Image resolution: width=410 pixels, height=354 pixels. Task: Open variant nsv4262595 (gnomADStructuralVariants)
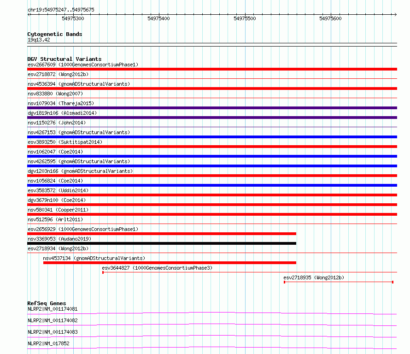click(x=79, y=161)
